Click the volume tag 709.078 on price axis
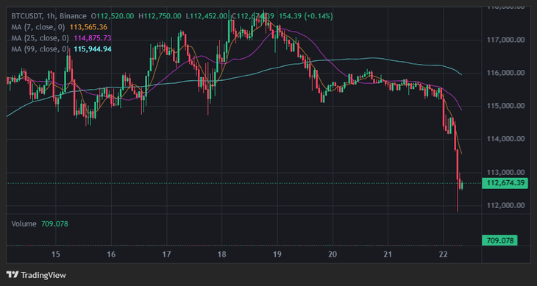Screen dimensions: 537x286 499,240
